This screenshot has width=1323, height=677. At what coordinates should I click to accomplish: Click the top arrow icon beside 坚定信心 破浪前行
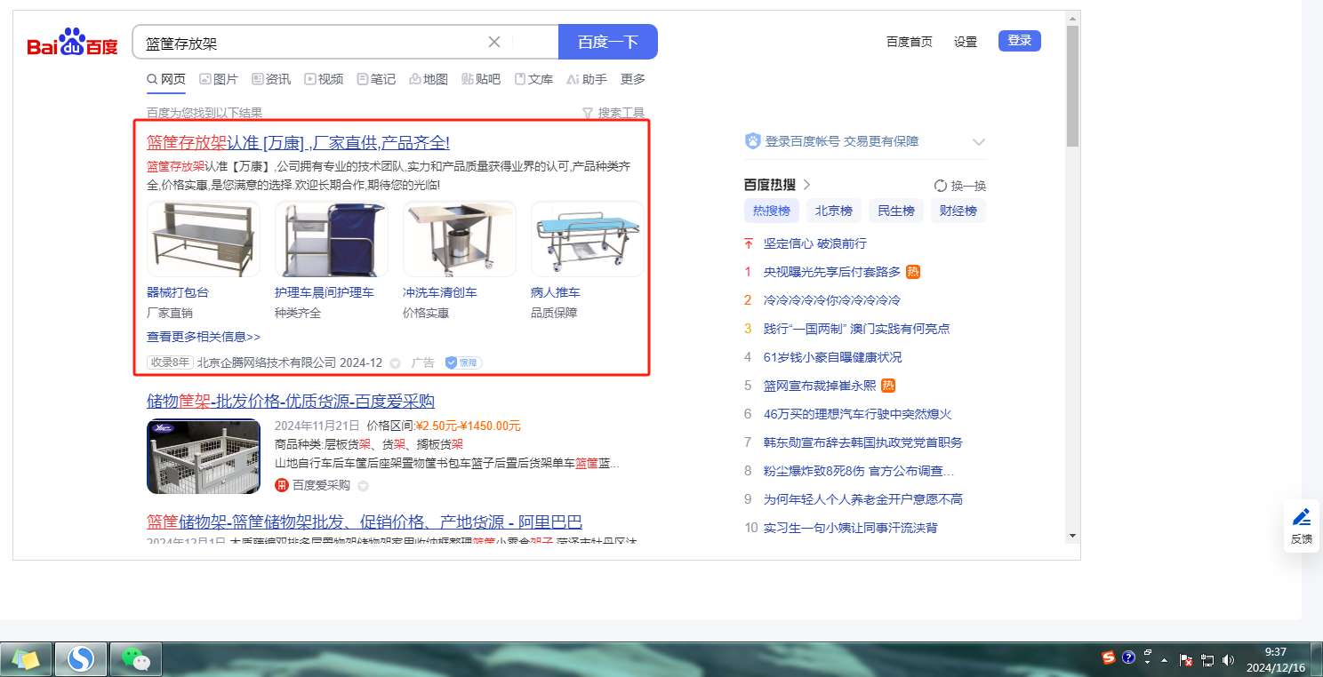tap(749, 243)
